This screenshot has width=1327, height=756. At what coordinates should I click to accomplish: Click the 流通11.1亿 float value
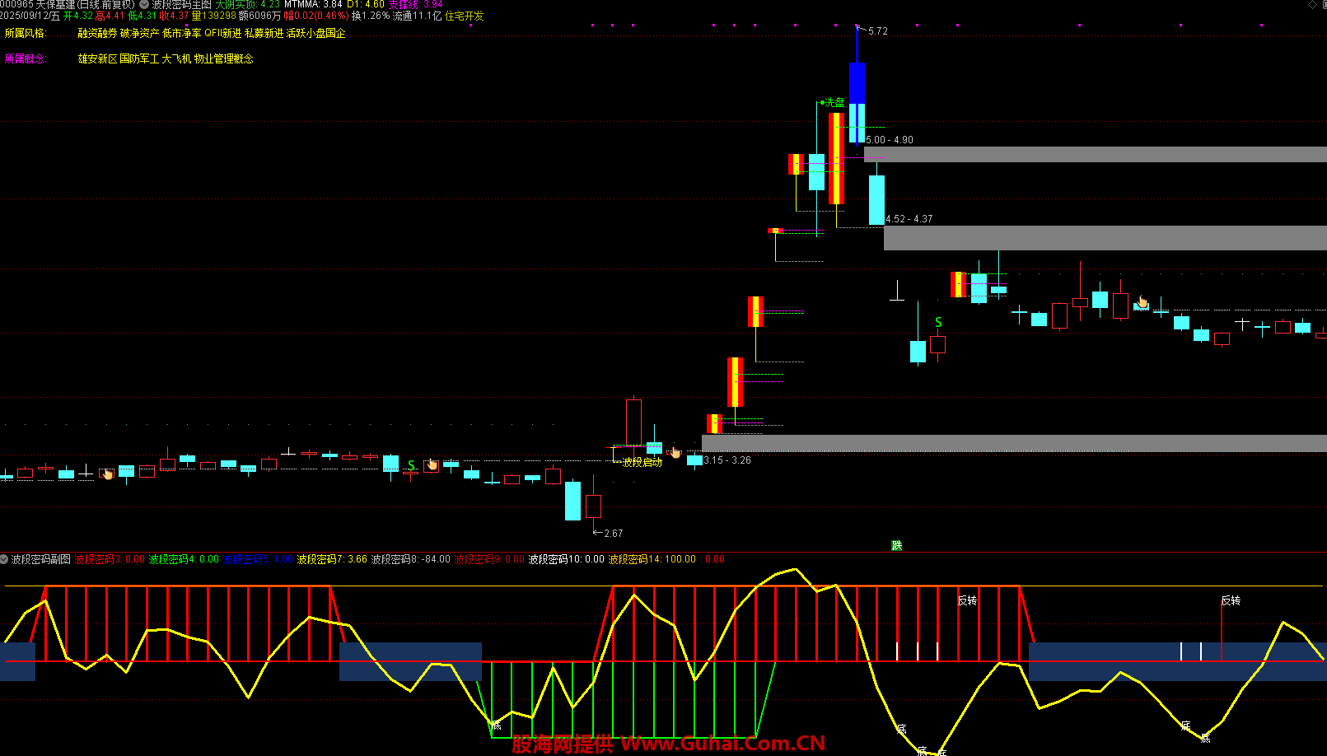[417, 16]
